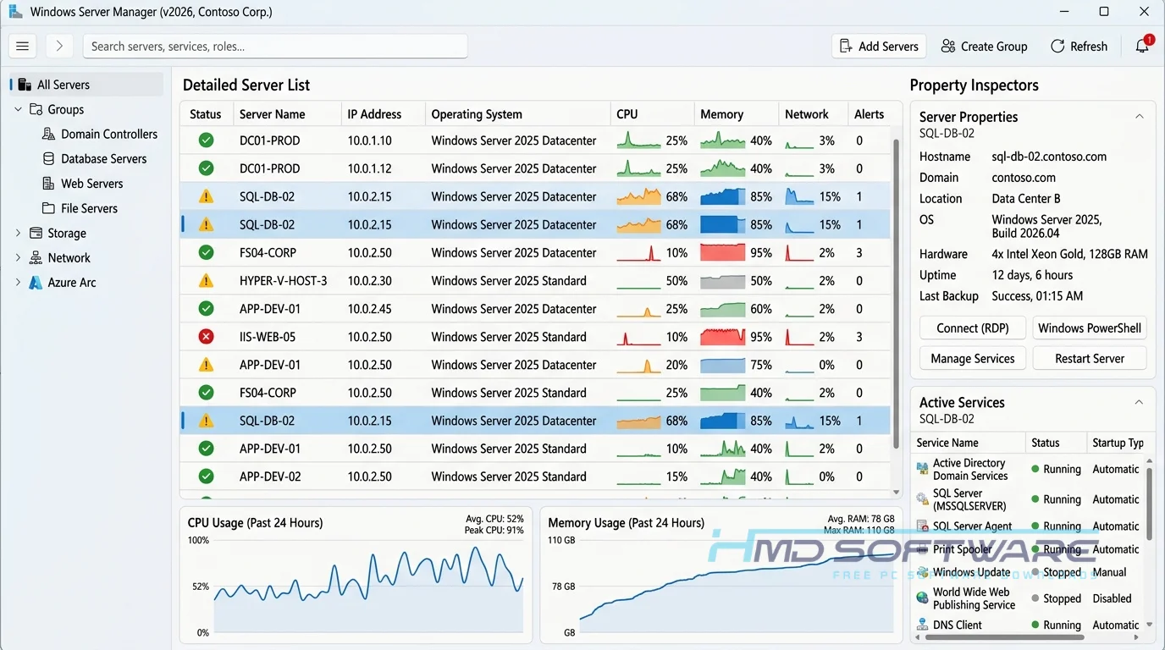Click the Azure Arc logo icon
Screen dimensions: 1165x650
(36, 283)
